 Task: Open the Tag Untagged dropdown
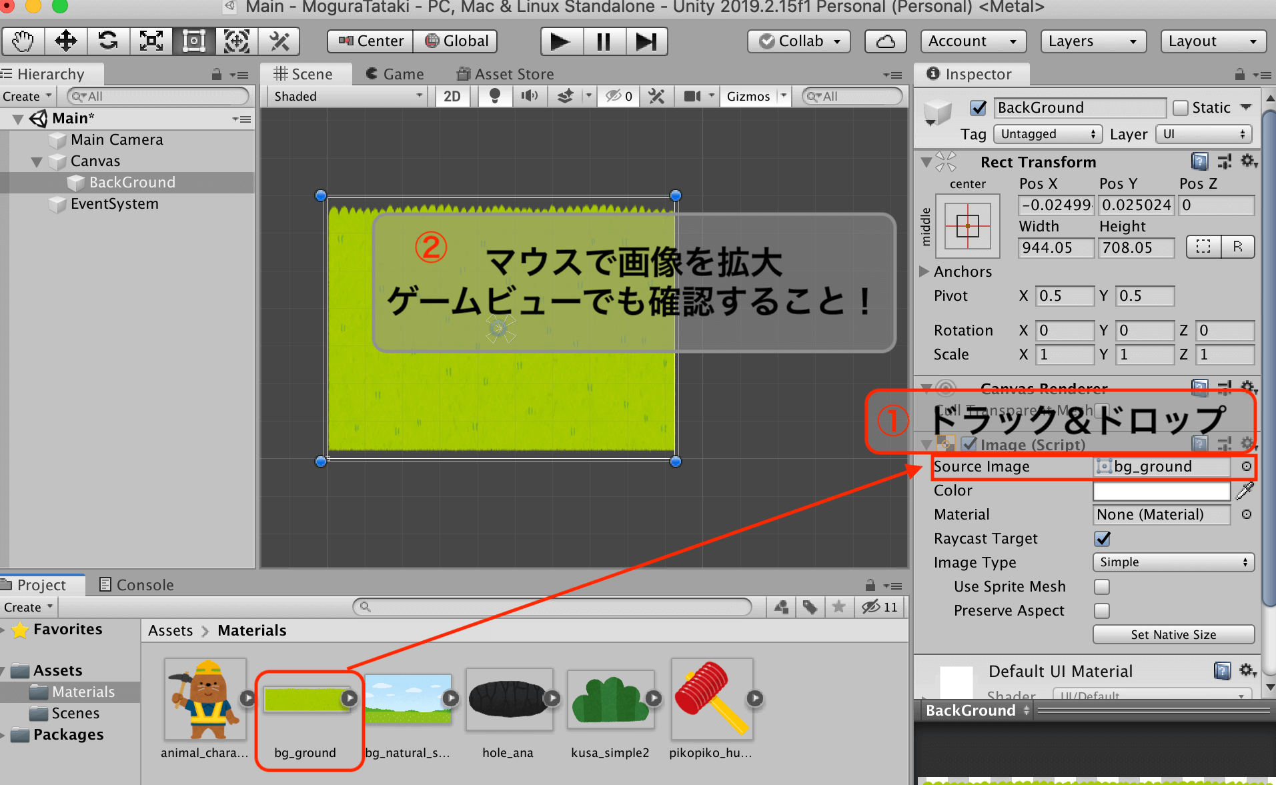(1047, 134)
